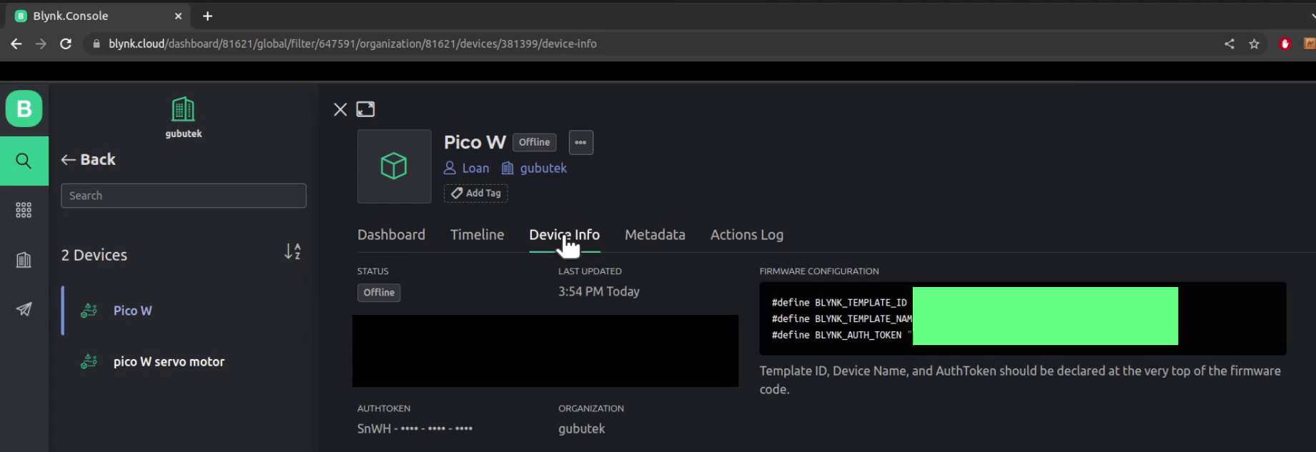Open the search sidebar icon
1316x452 pixels.
tap(24, 161)
